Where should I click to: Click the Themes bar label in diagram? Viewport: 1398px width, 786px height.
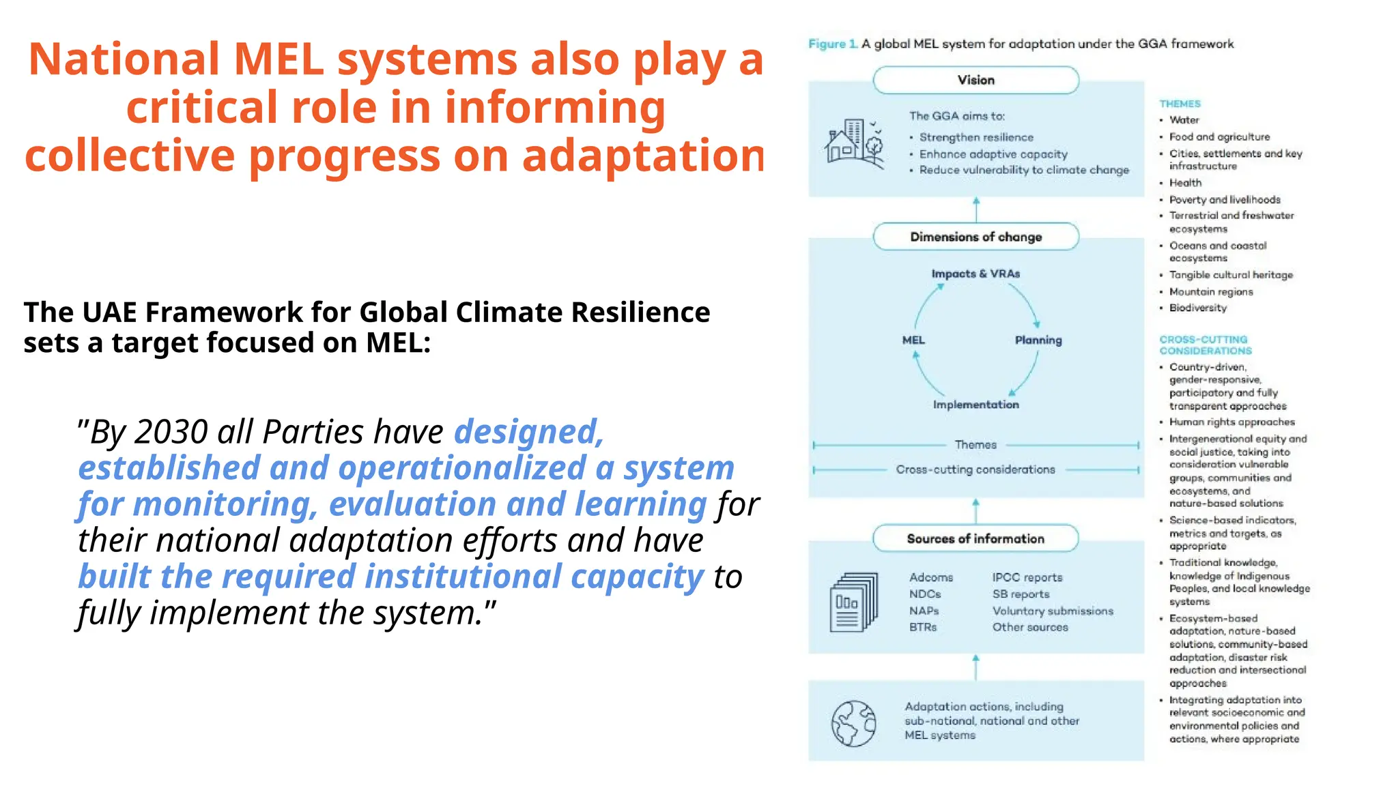(975, 445)
